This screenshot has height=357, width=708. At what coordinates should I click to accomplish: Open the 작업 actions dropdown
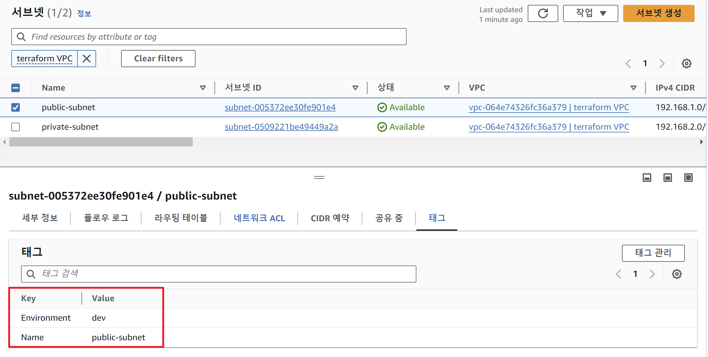(590, 13)
